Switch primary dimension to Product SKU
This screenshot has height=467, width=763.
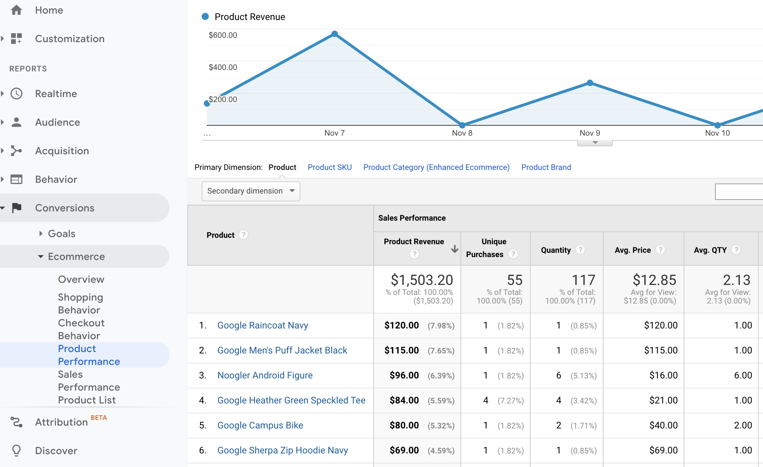coord(330,167)
